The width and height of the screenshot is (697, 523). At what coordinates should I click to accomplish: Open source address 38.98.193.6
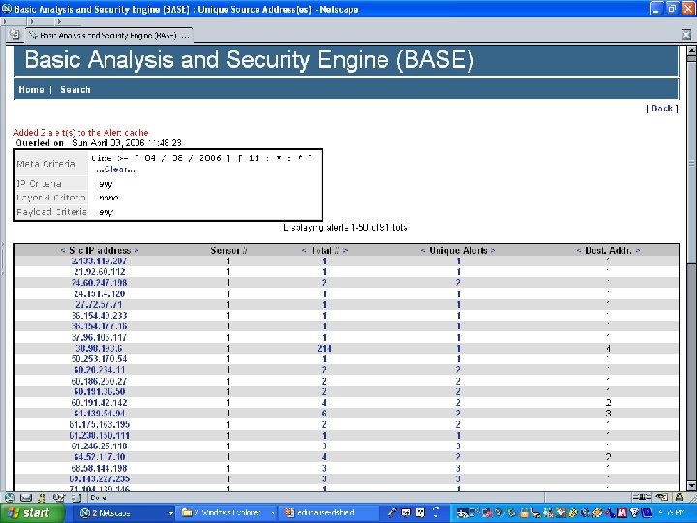click(99, 349)
